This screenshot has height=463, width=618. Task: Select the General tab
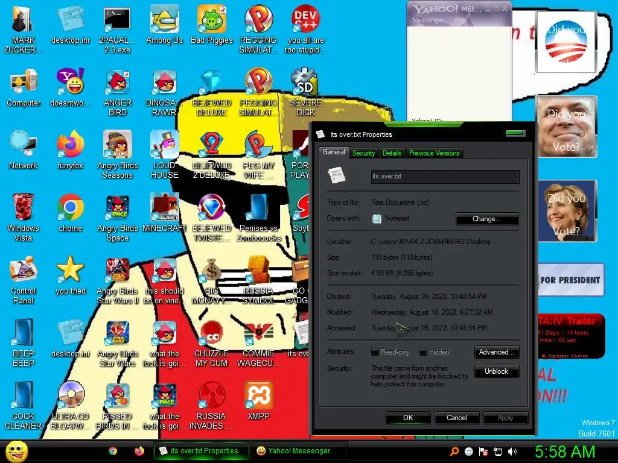pyautogui.click(x=333, y=152)
